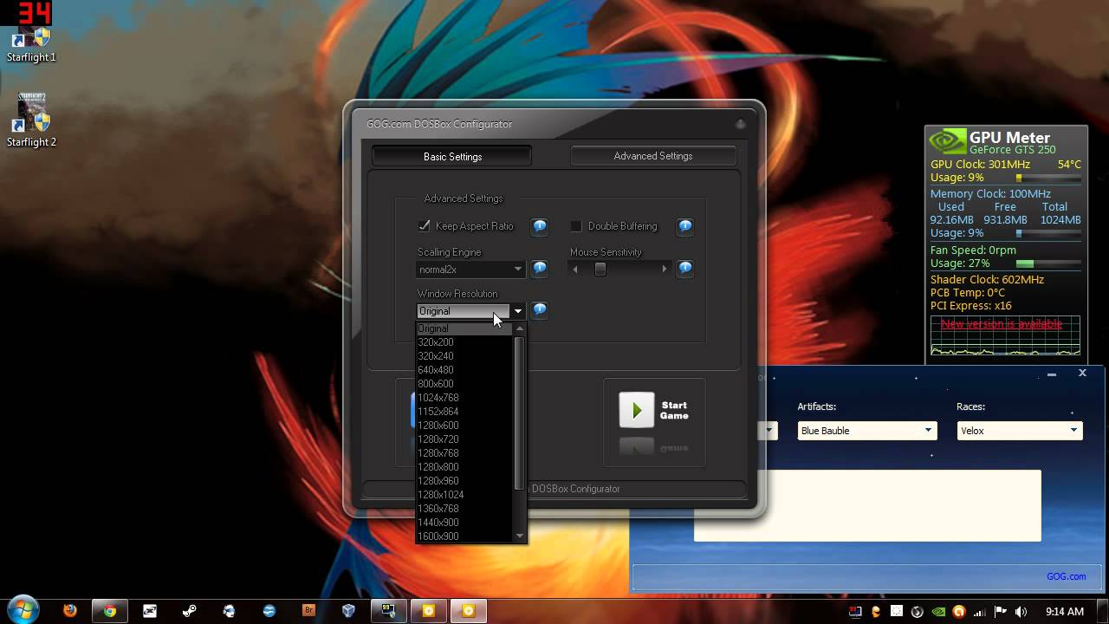Click the green play arrow icon on Start Game
Screen dimensions: 1109x624
637,410
